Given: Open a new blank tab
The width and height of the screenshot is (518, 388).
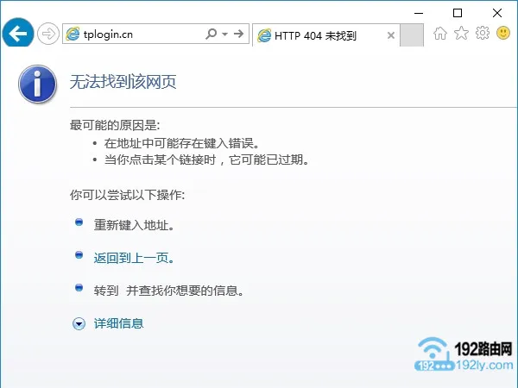Looking at the screenshot, I should (413, 35).
